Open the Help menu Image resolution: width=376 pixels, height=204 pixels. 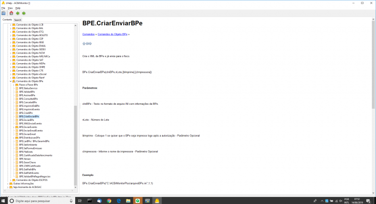click(18, 8)
